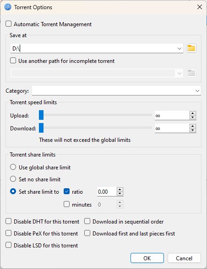Screen dimensions: 207x269
Task: Click the qBittorrent logo in title bar
Action: [x=8, y=7]
